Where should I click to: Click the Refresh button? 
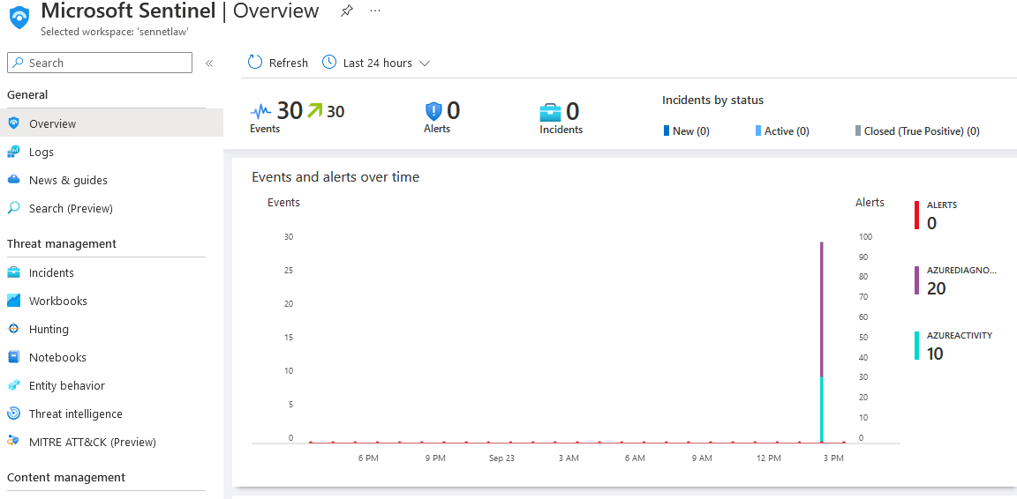click(278, 63)
